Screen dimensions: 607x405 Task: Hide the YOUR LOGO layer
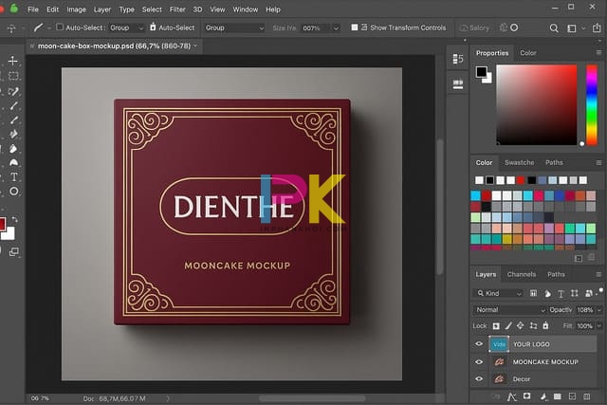tap(478, 344)
